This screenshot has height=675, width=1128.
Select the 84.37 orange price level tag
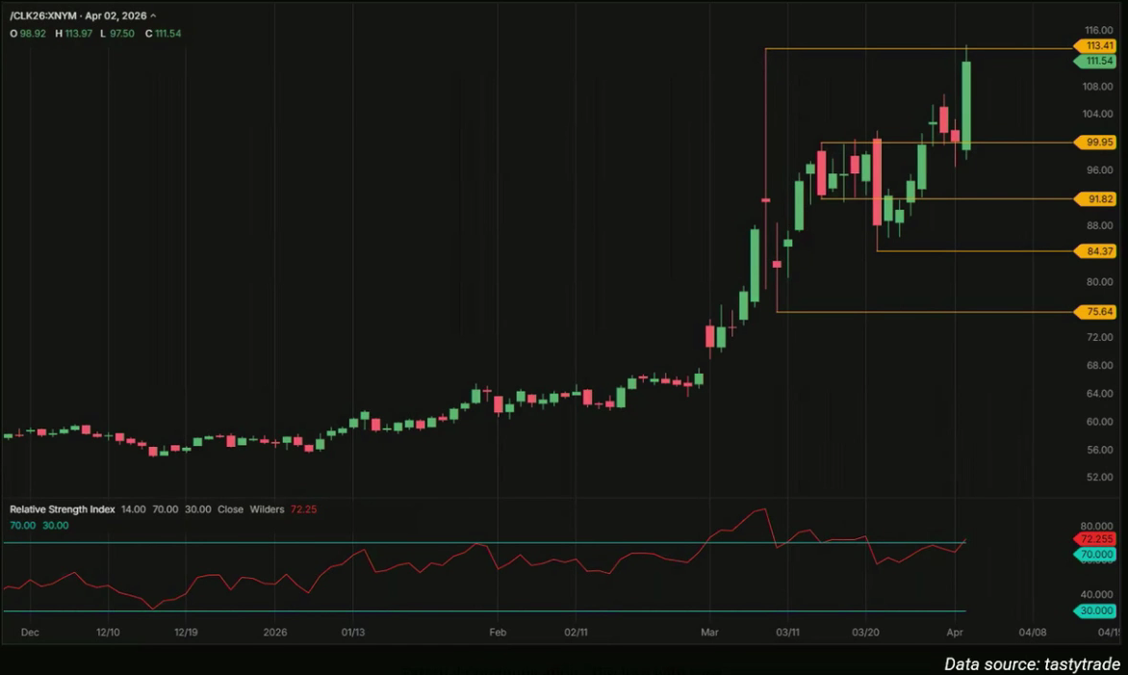(1095, 251)
